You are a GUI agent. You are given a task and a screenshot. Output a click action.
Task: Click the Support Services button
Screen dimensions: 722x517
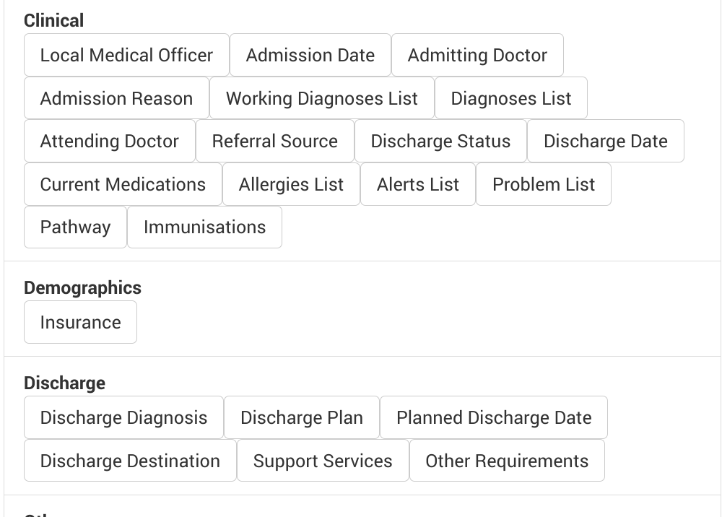(322, 461)
